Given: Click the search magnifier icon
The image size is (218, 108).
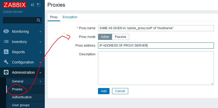Looking at the screenshot, I should point(39,20).
